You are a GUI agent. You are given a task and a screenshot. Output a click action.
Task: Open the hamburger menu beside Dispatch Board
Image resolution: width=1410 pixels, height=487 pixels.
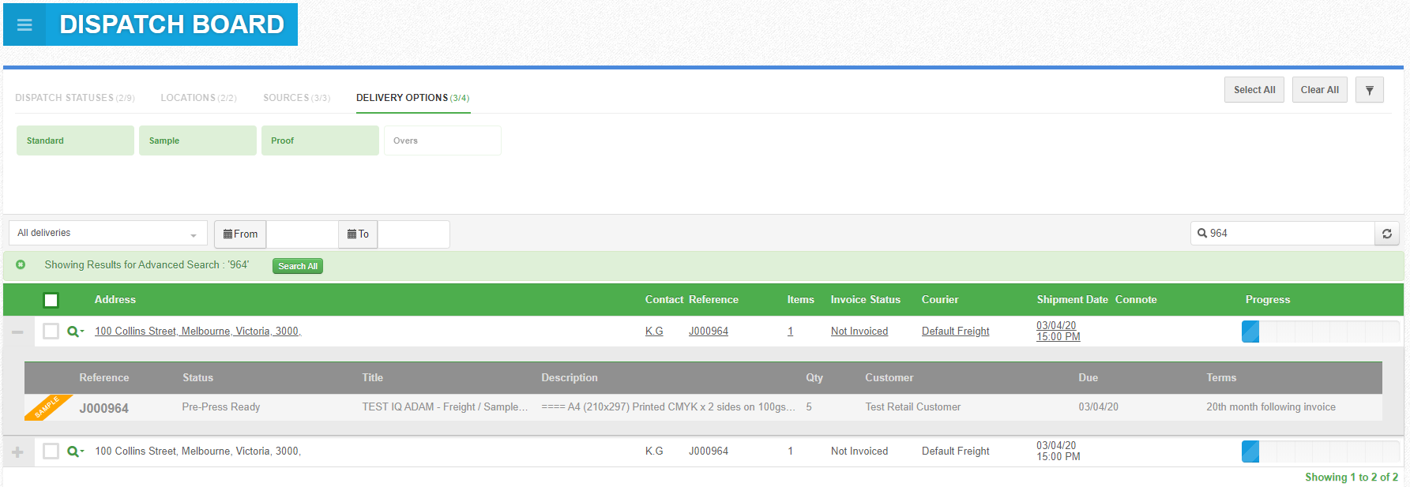(24, 24)
